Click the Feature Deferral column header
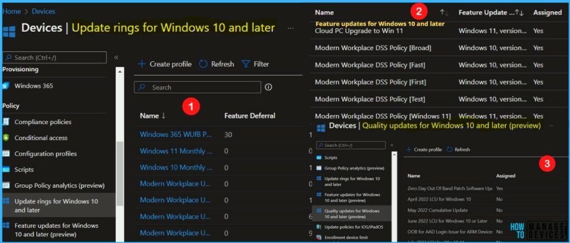570x243 pixels. pos(250,116)
